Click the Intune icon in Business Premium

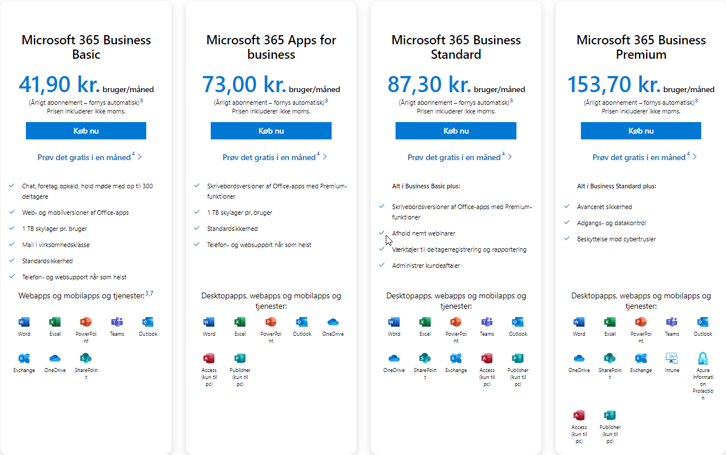click(672, 358)
